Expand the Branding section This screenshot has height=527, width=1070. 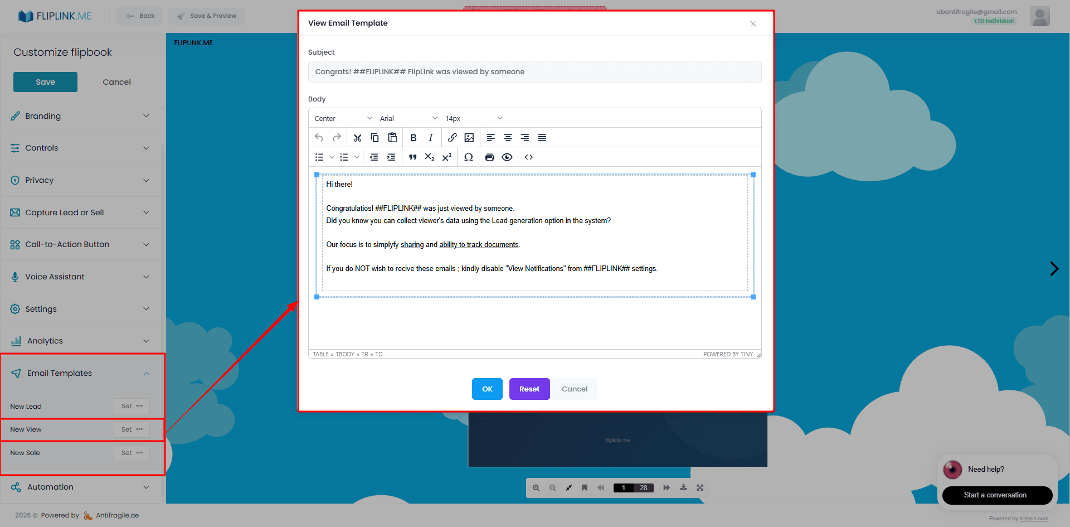(146, 115)
